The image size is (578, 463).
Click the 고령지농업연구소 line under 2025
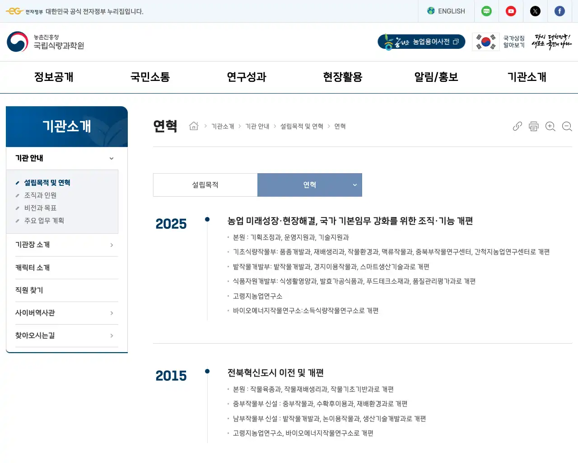(257, 296)
